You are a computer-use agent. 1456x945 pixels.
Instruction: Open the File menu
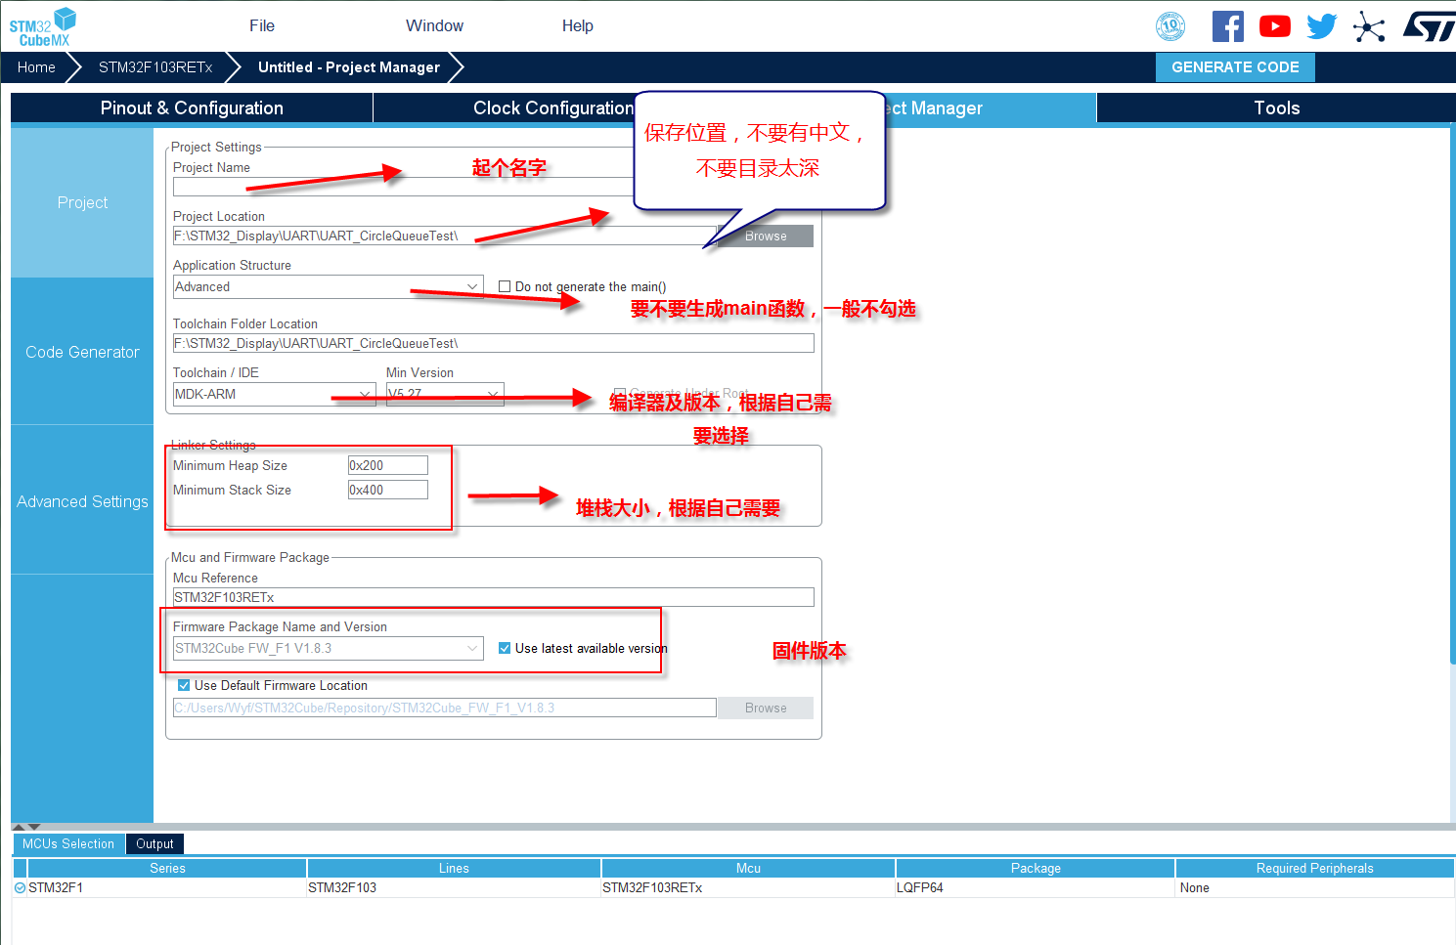pyautogui.click(x=262, y=26)
